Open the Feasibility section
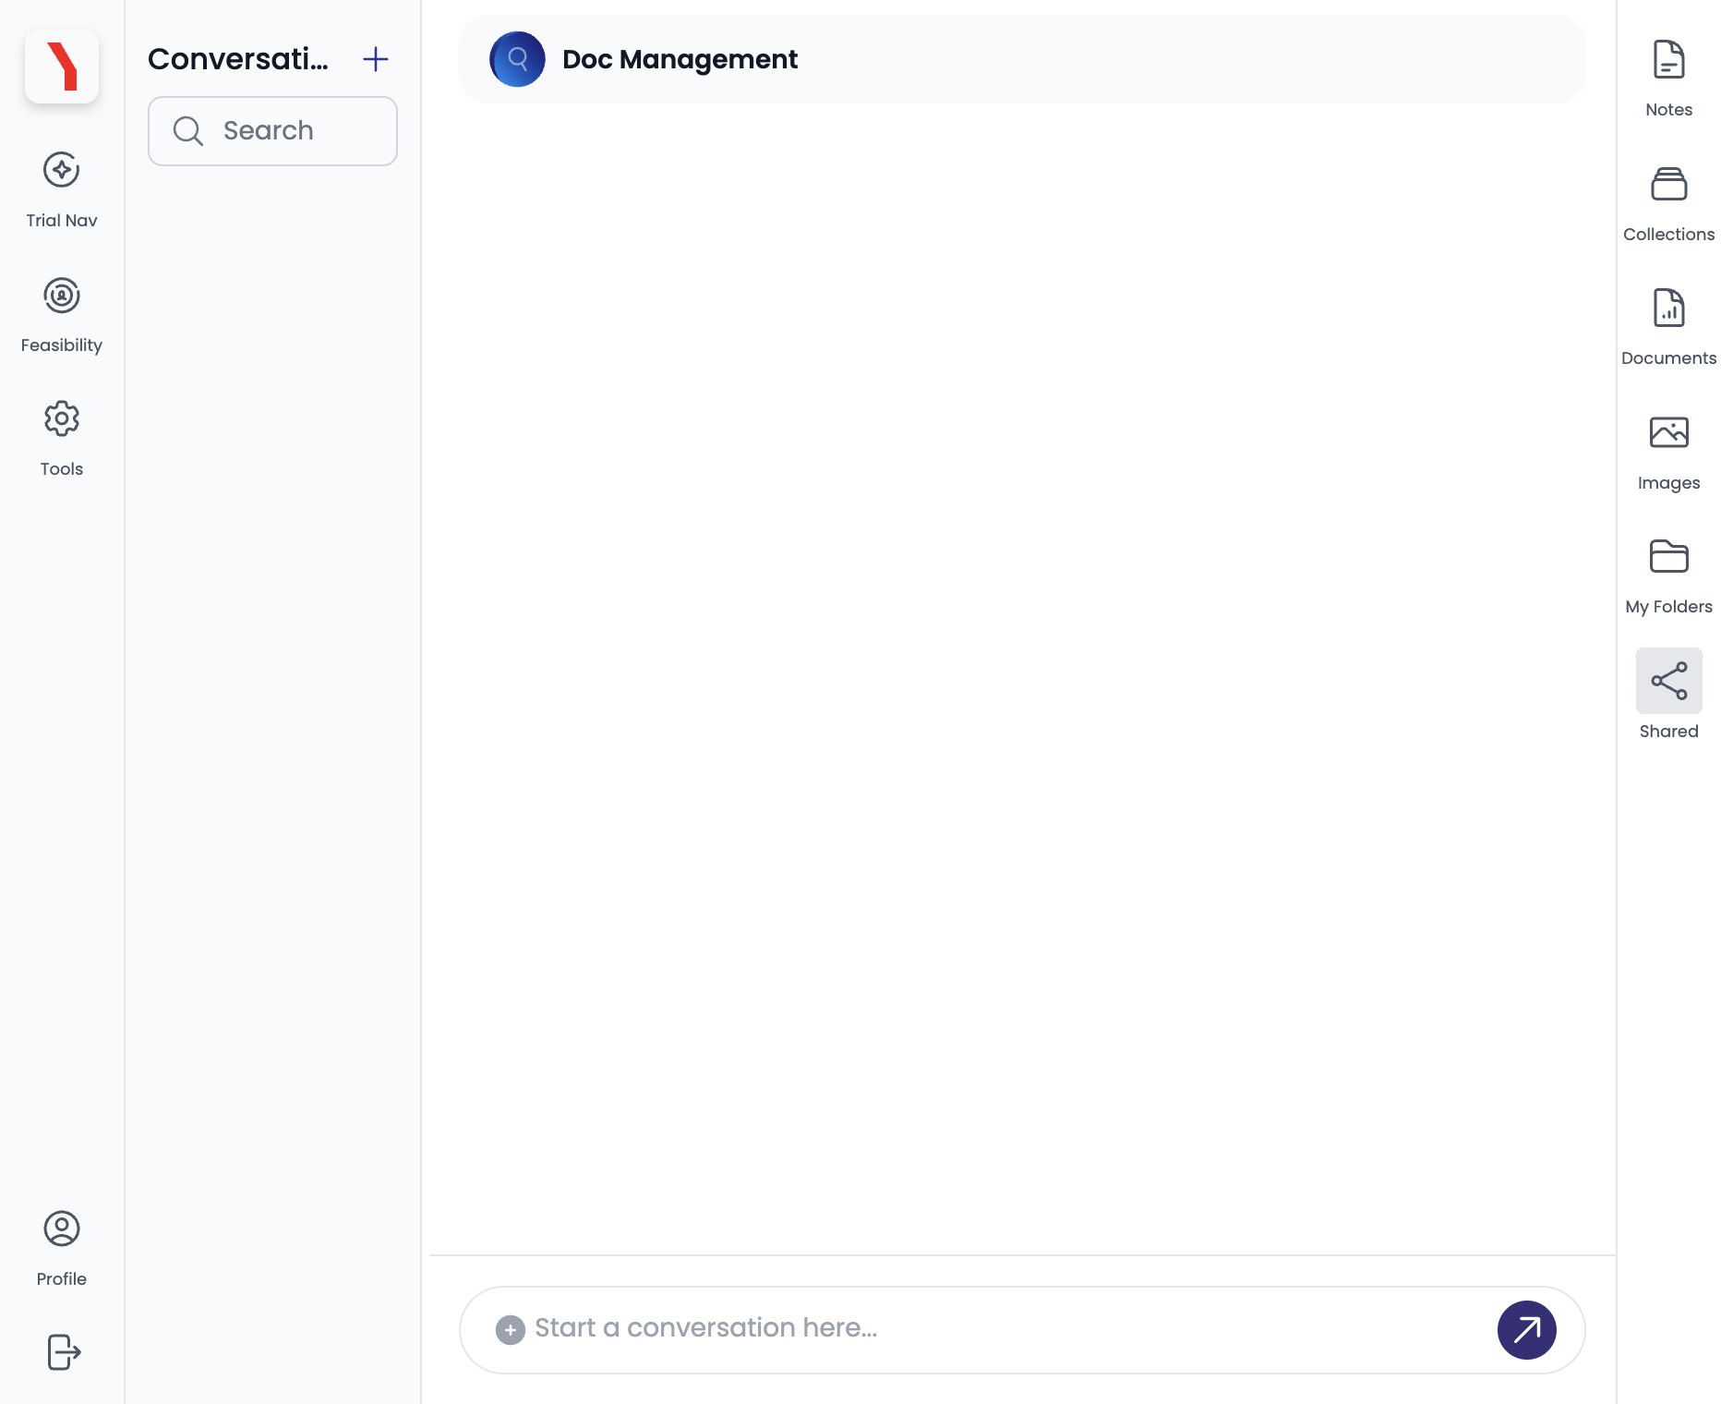Viewport: 1721px width, 1404px height. pos(62,315)
